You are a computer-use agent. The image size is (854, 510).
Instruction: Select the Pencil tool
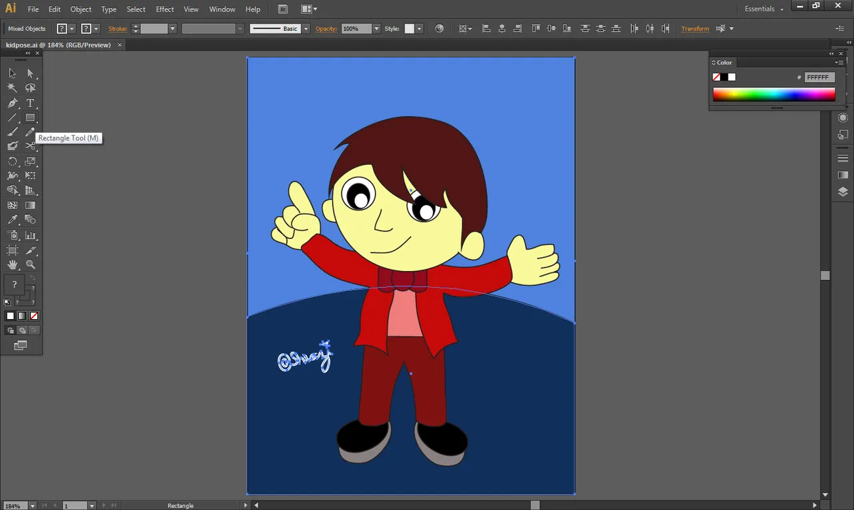[30, 132]
